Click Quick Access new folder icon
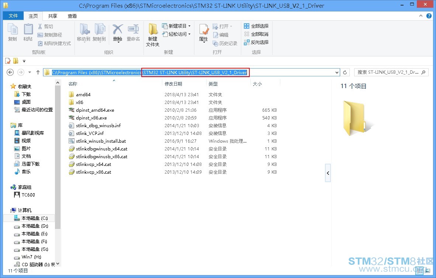 coord(16,61)
